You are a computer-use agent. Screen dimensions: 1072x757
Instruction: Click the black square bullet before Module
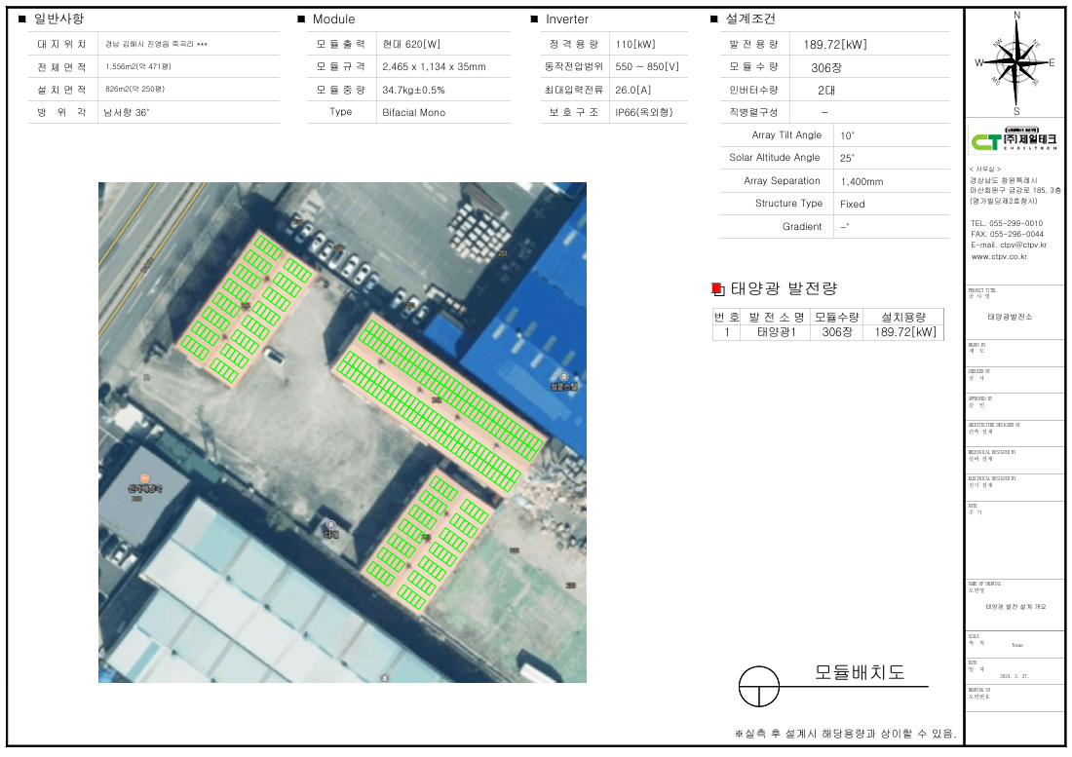(x=301, y=19)
